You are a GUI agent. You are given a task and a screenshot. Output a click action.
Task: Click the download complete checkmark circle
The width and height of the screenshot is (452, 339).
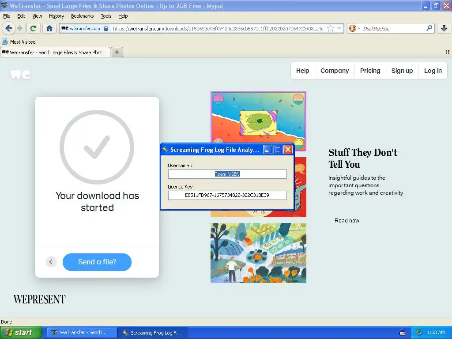pos(97,147)
